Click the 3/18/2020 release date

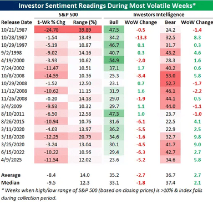[13, 137]
